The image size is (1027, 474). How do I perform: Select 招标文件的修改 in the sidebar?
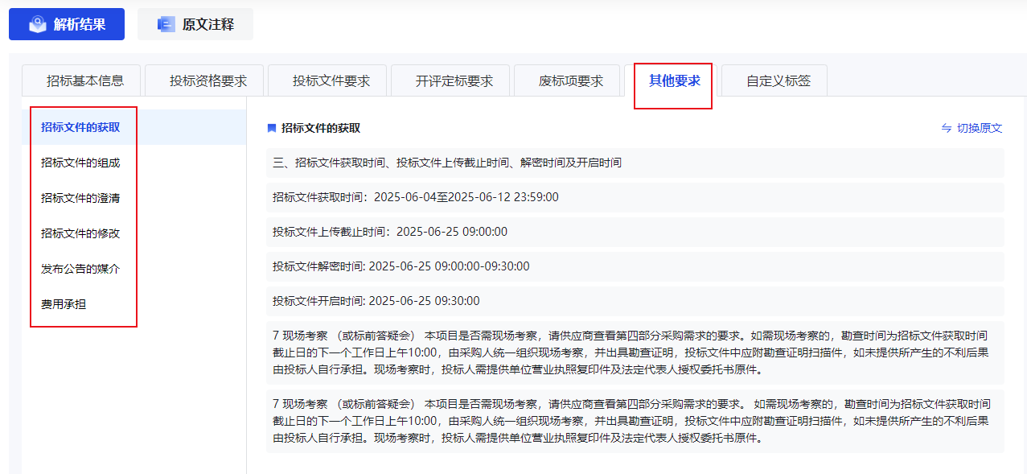(134, 233)
